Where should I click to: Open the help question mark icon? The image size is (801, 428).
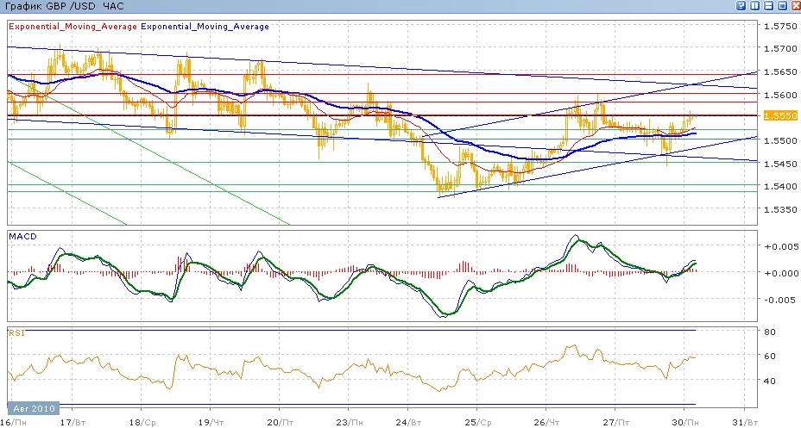point(741,6)
